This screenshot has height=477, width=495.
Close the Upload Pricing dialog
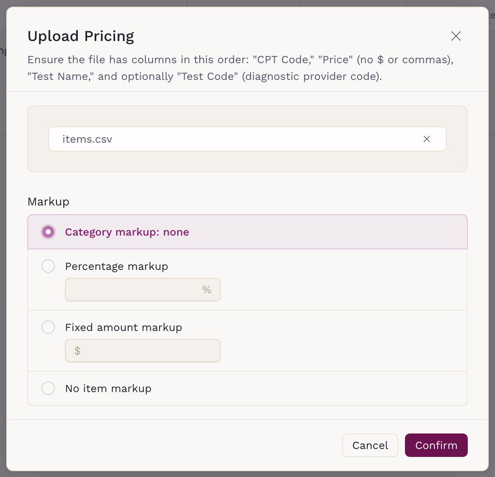pos(456,36)
